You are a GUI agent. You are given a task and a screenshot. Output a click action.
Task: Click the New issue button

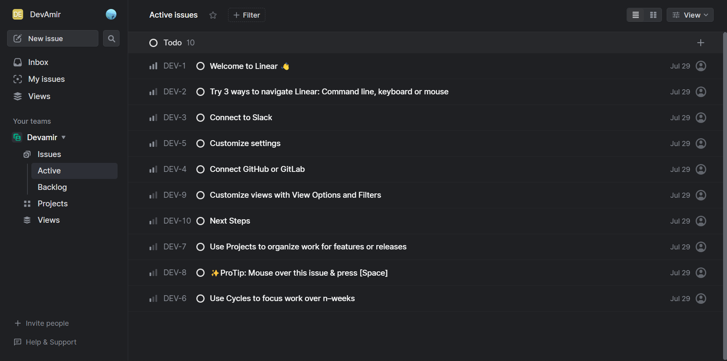point(53,38)
